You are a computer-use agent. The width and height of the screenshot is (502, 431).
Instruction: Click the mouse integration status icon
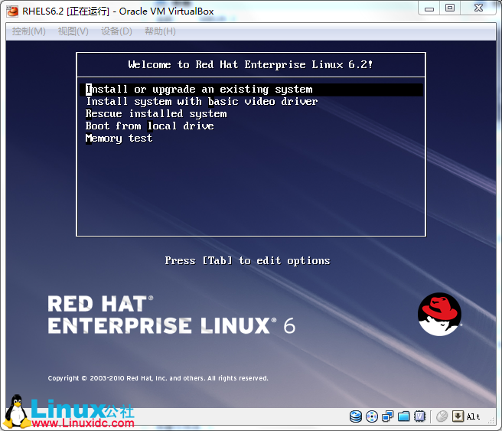(x=442, y=416)
